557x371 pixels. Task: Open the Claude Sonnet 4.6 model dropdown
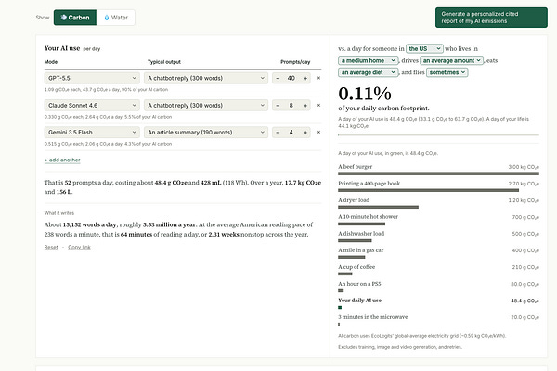click(92, 105)
